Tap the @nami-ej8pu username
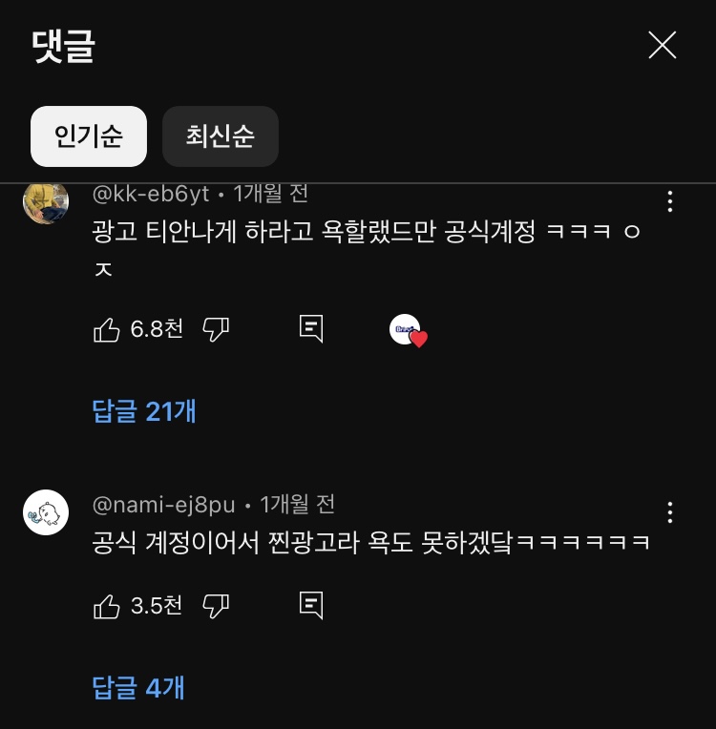Viewport: 716px width, 729px height. pyautogui.click(x=164, y=505)
